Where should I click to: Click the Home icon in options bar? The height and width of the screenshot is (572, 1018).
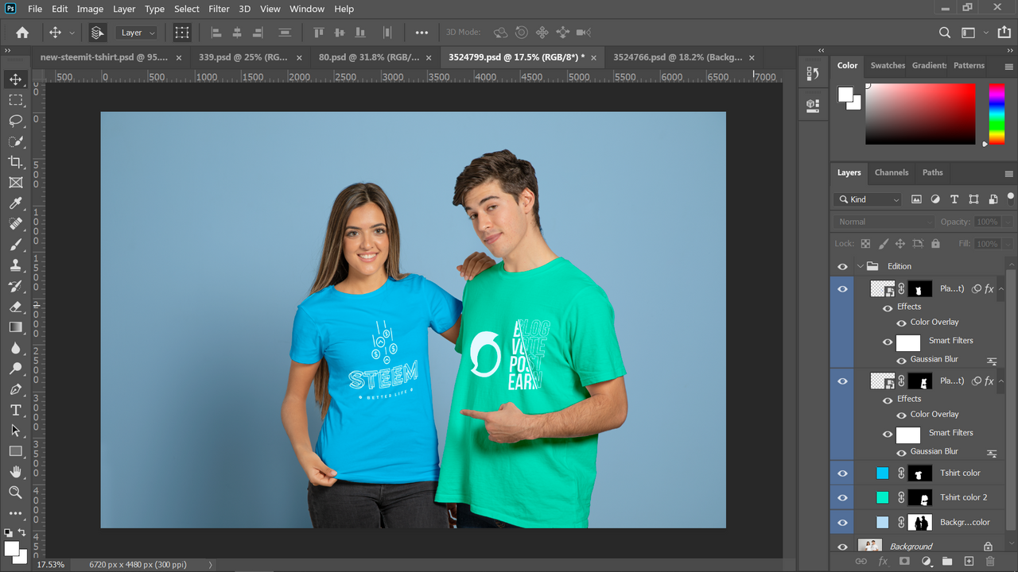click(x=22, y=33)
